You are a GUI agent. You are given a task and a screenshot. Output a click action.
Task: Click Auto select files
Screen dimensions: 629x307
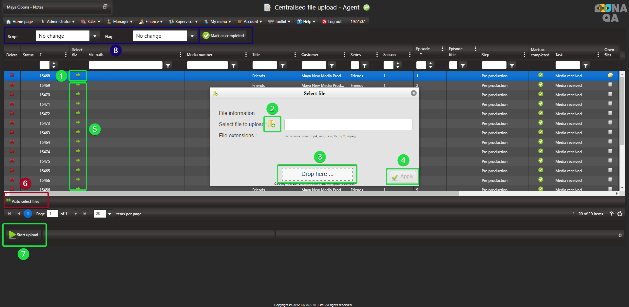pyautogui.click(x=25, y=201)
